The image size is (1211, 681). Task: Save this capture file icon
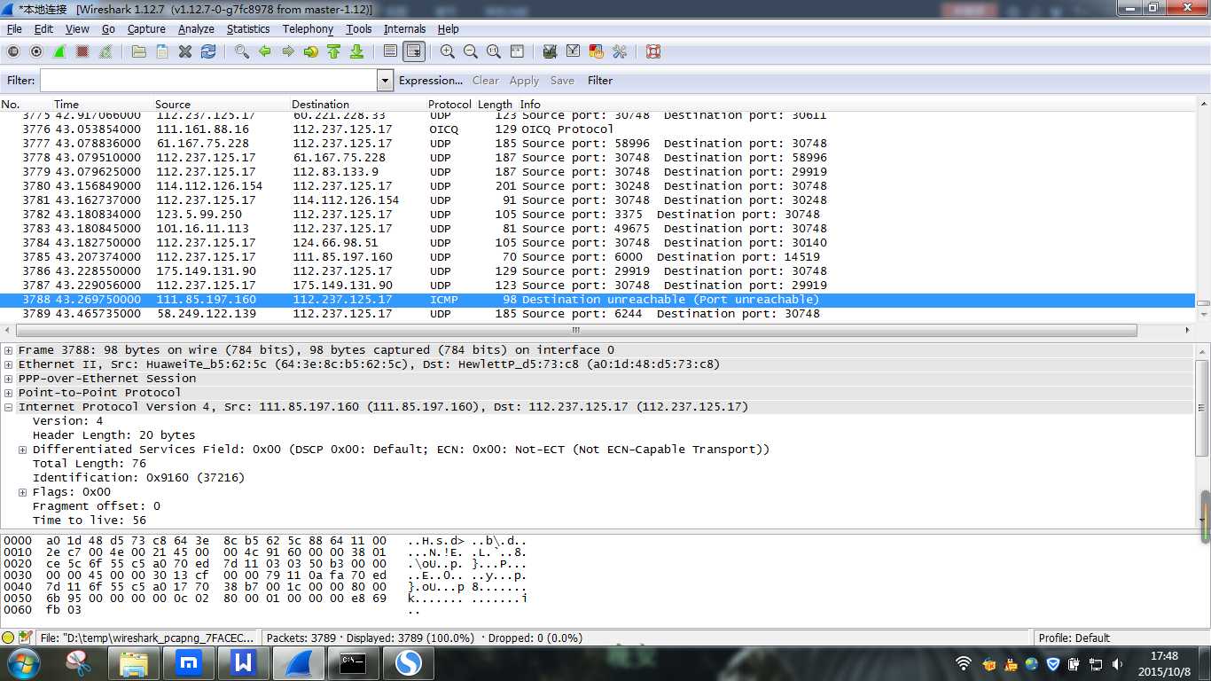pyautogui.click(x=162, y=51)
